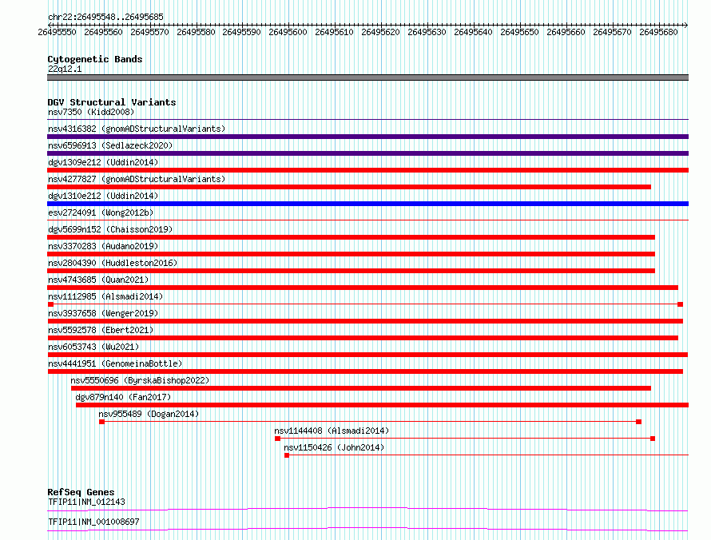
Task: Select the red bar under nsv3370283
Action: point(351,254)
